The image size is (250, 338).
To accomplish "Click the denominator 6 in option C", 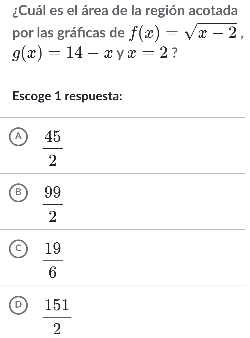I will pyautogui.click(x=53, y=273).
